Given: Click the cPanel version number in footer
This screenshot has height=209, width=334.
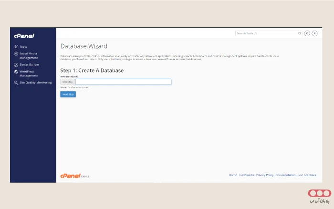Looking at the screenshot, I should pos(85,177).
